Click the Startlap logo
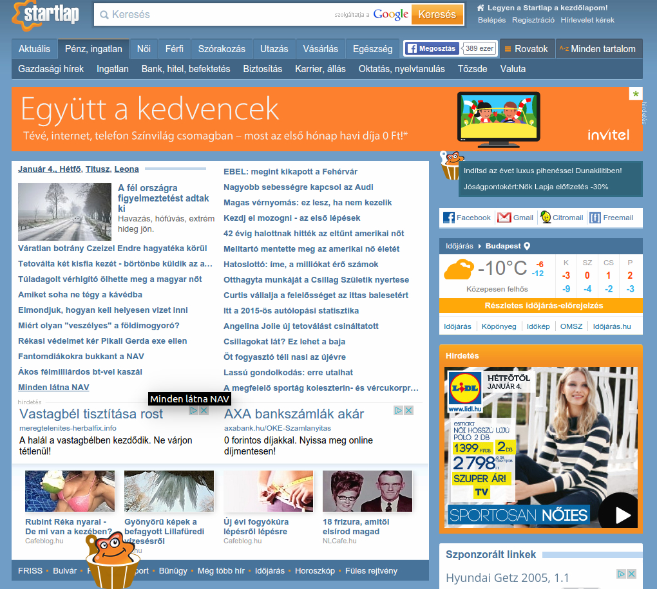 coord(46,15)
